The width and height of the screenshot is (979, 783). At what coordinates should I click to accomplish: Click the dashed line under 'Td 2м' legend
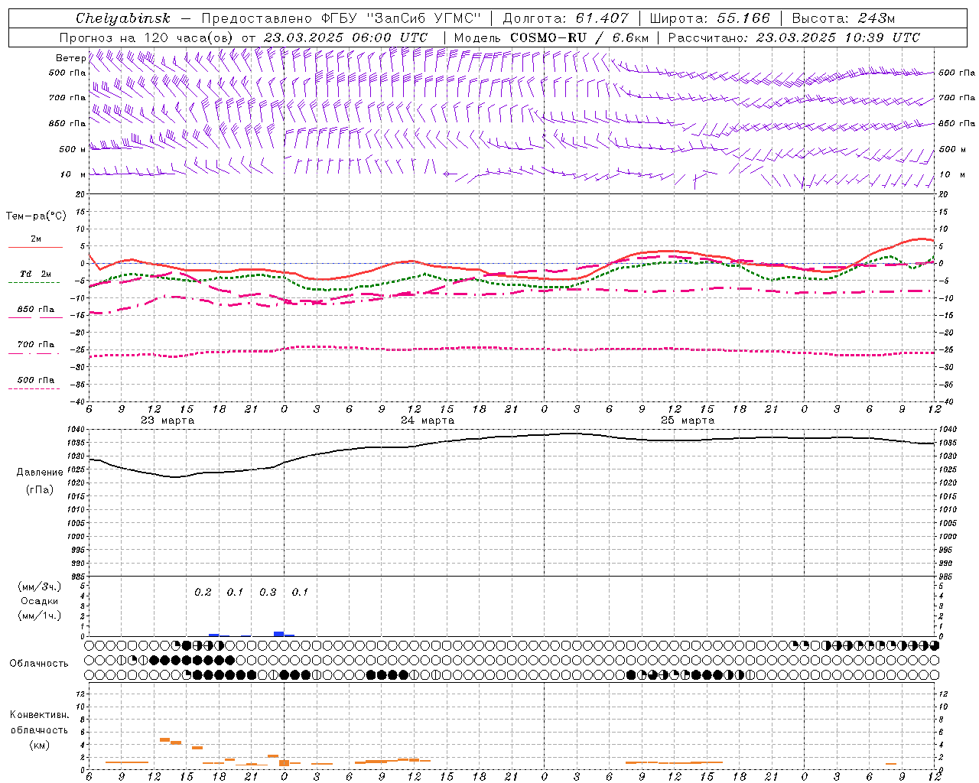[x=34, y=283]
